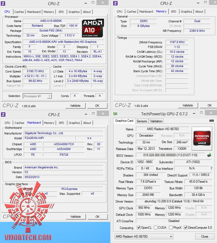Open the AMD Radeon HD 8670D card dropdown
The image size is (217, 243).
[144, 237]
